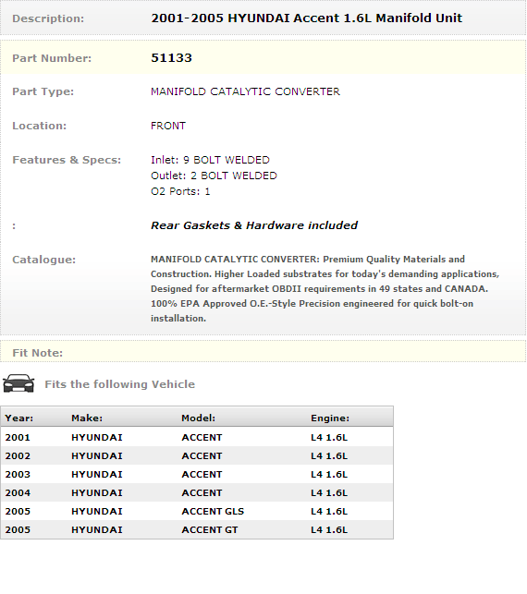Image resolution: width=527 pixels, height=594 pixels.
Task: Click the Outlet: 2 BOLT WELDED spec
Action: [x=214, y=176]
